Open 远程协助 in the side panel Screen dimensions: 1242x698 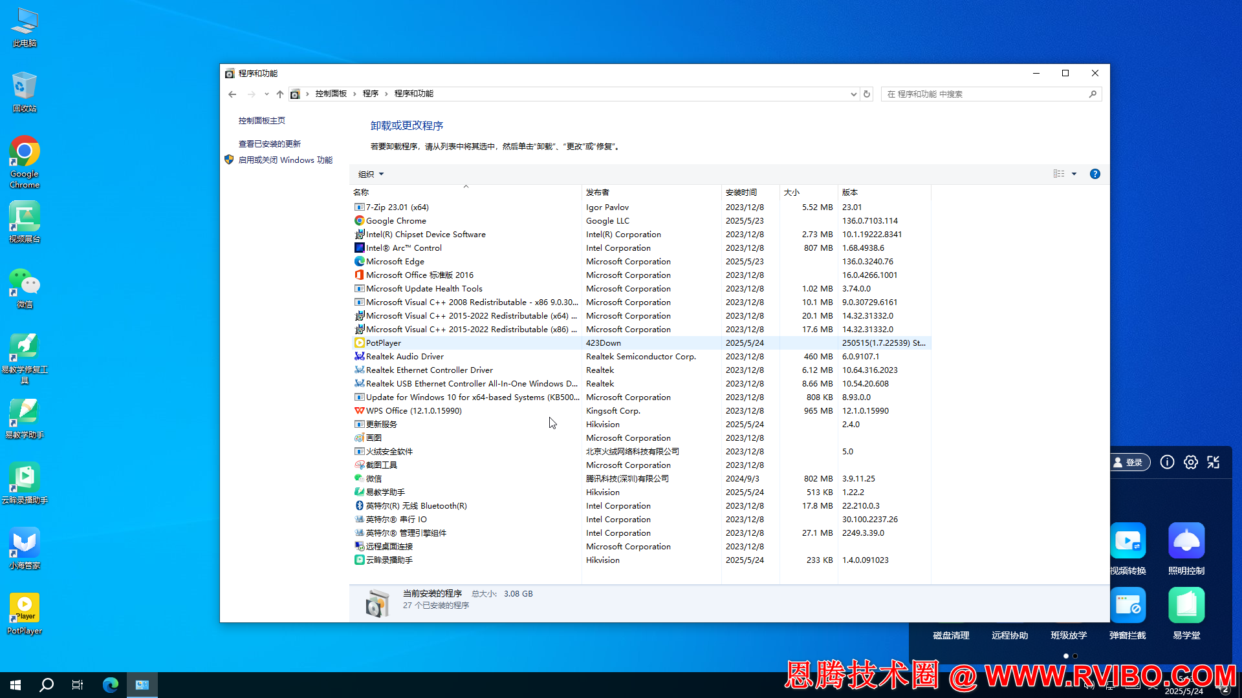1010,635
